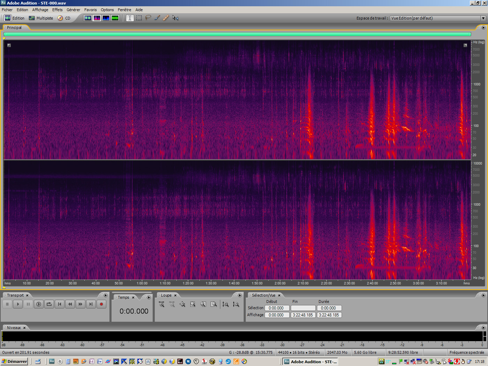Click the green zoom navigator bar
This screenshot has width=488, height=366.
click(237, 34)
